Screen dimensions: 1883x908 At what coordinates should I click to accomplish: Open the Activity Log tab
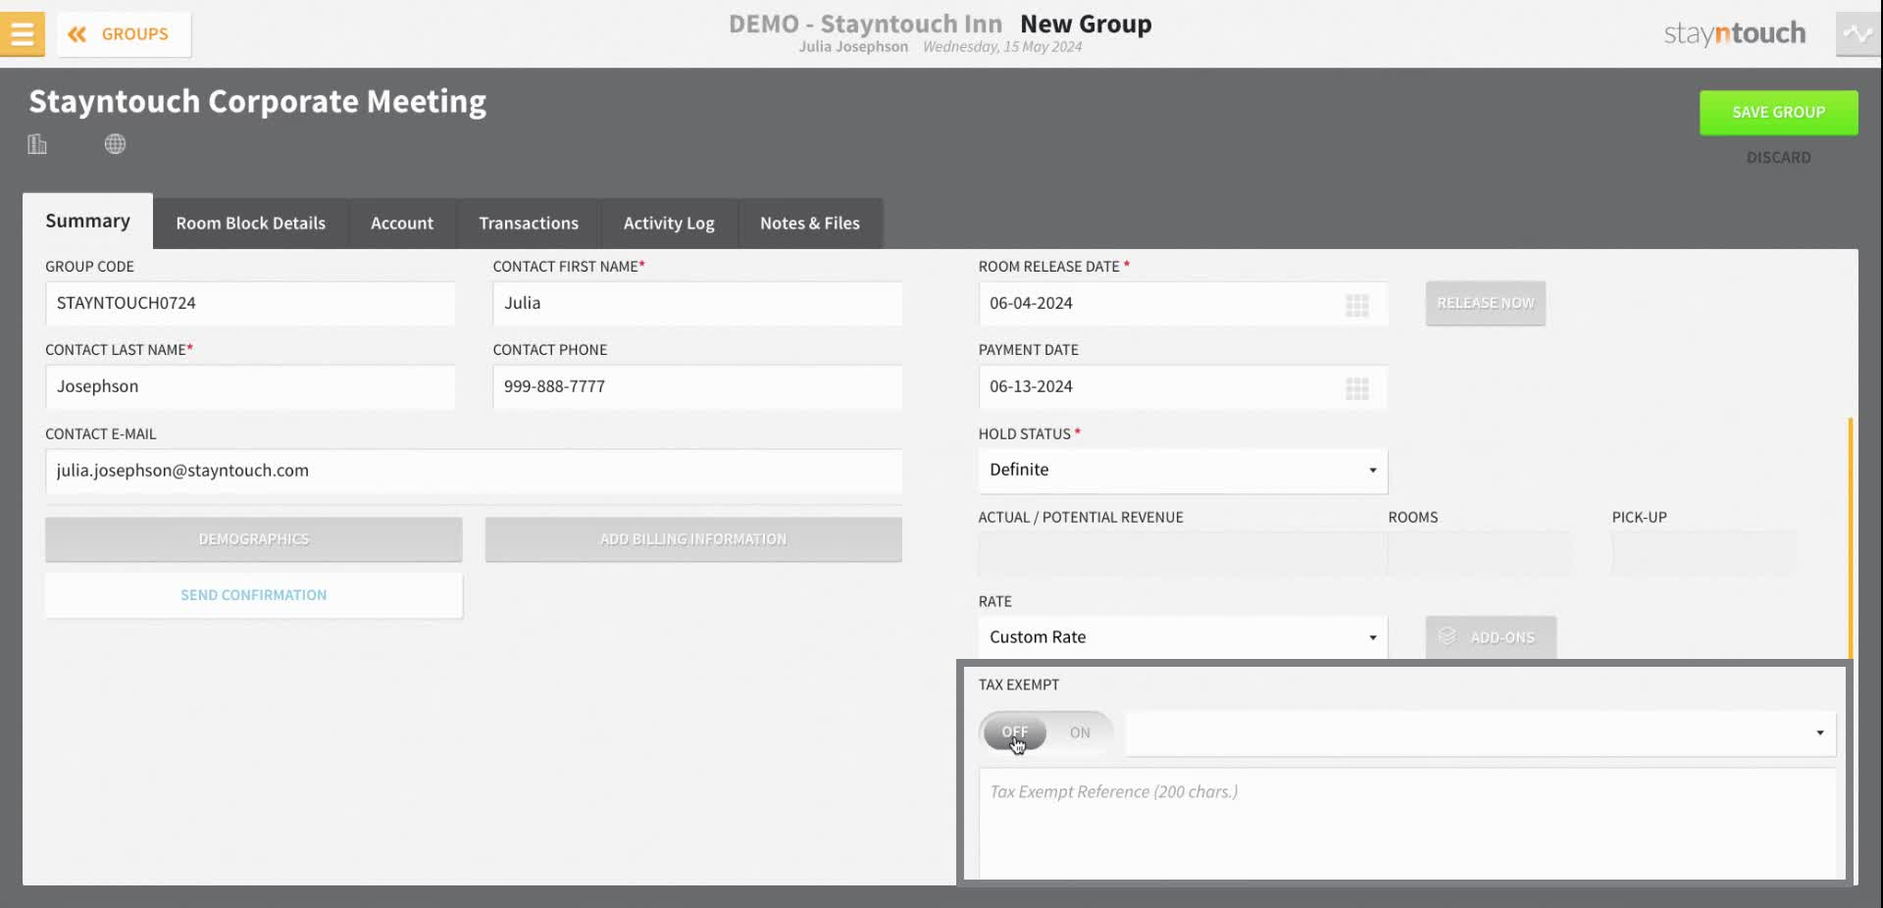(669, 224)
